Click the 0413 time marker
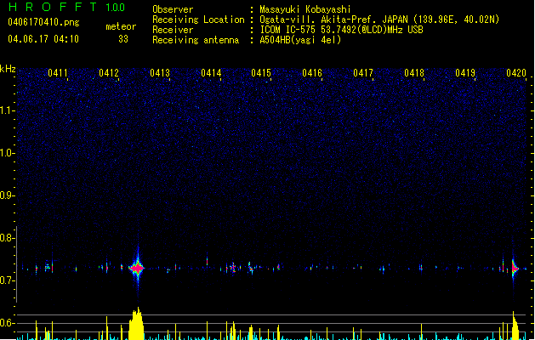 click(x=160, y=73)
